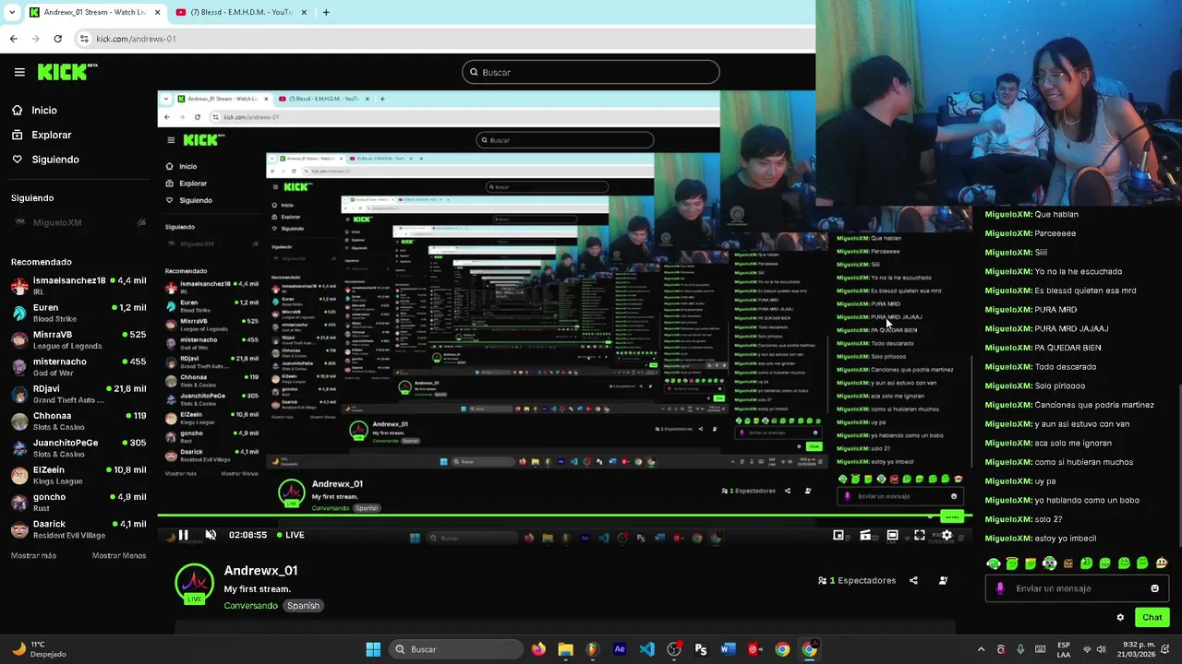Screen dimensions: 1182x664
Task: Open ElZeein Kings League channel
Action: [78, 475]
